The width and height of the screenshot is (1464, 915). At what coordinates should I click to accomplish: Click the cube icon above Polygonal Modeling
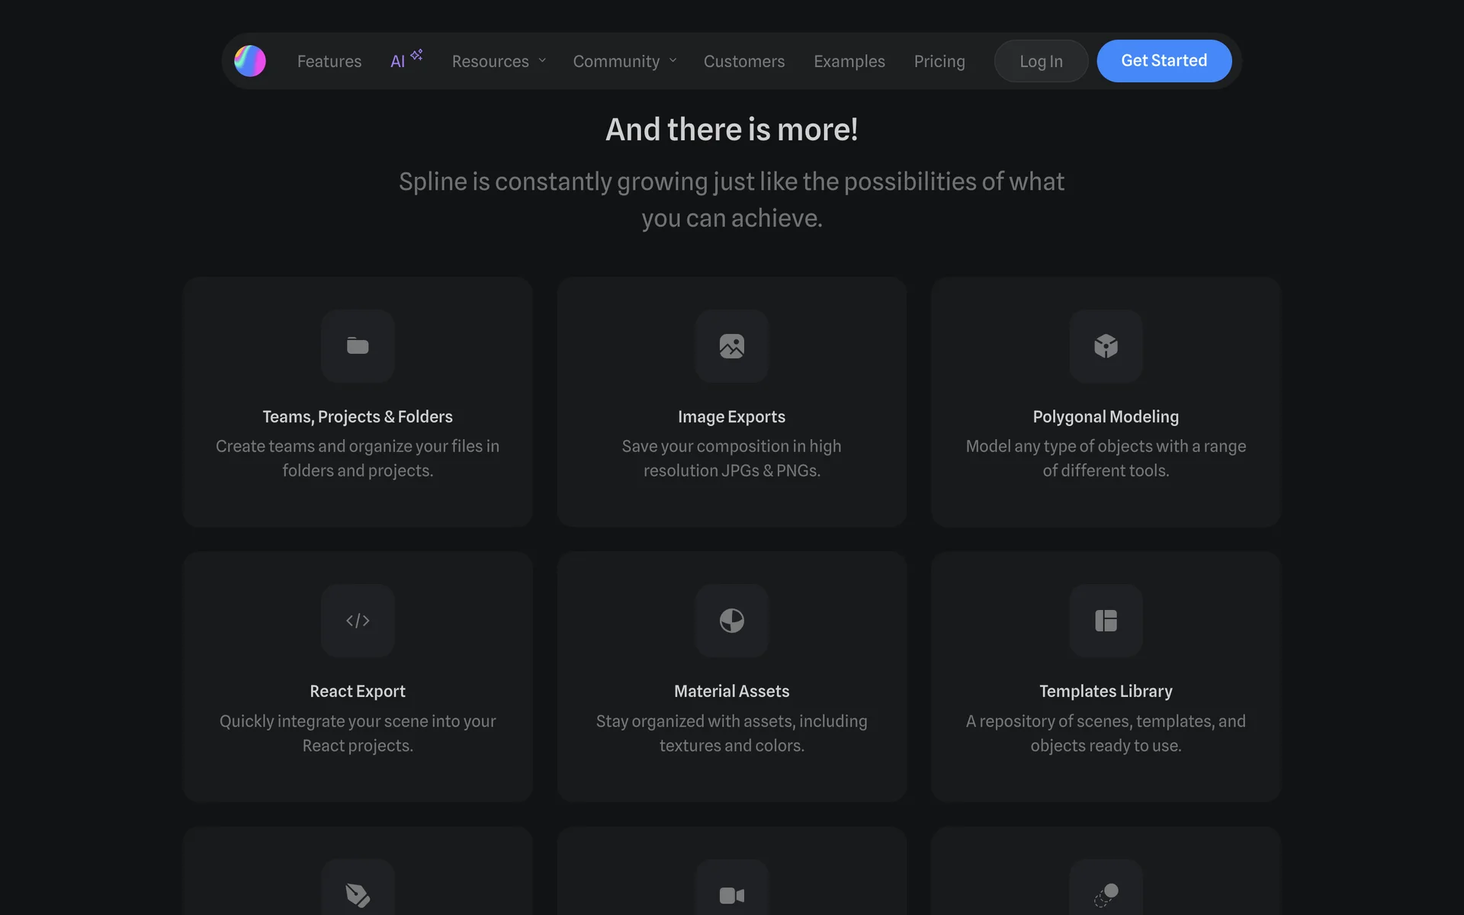point(1106,346)
